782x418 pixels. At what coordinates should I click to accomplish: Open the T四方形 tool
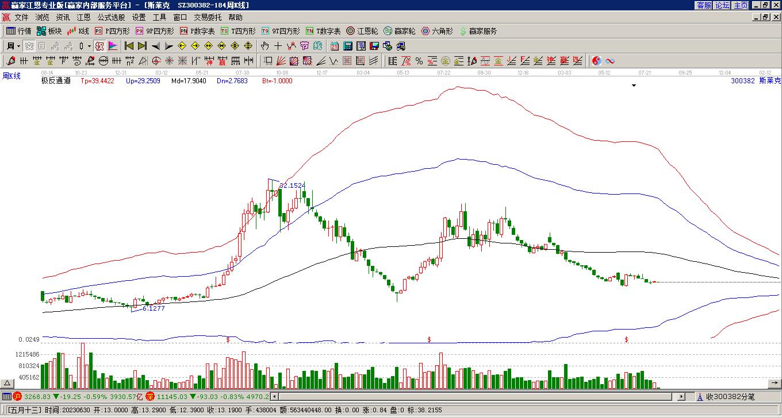click(238, 31)
